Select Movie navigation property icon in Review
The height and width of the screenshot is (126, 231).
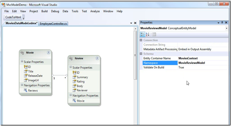coord(74,100)
